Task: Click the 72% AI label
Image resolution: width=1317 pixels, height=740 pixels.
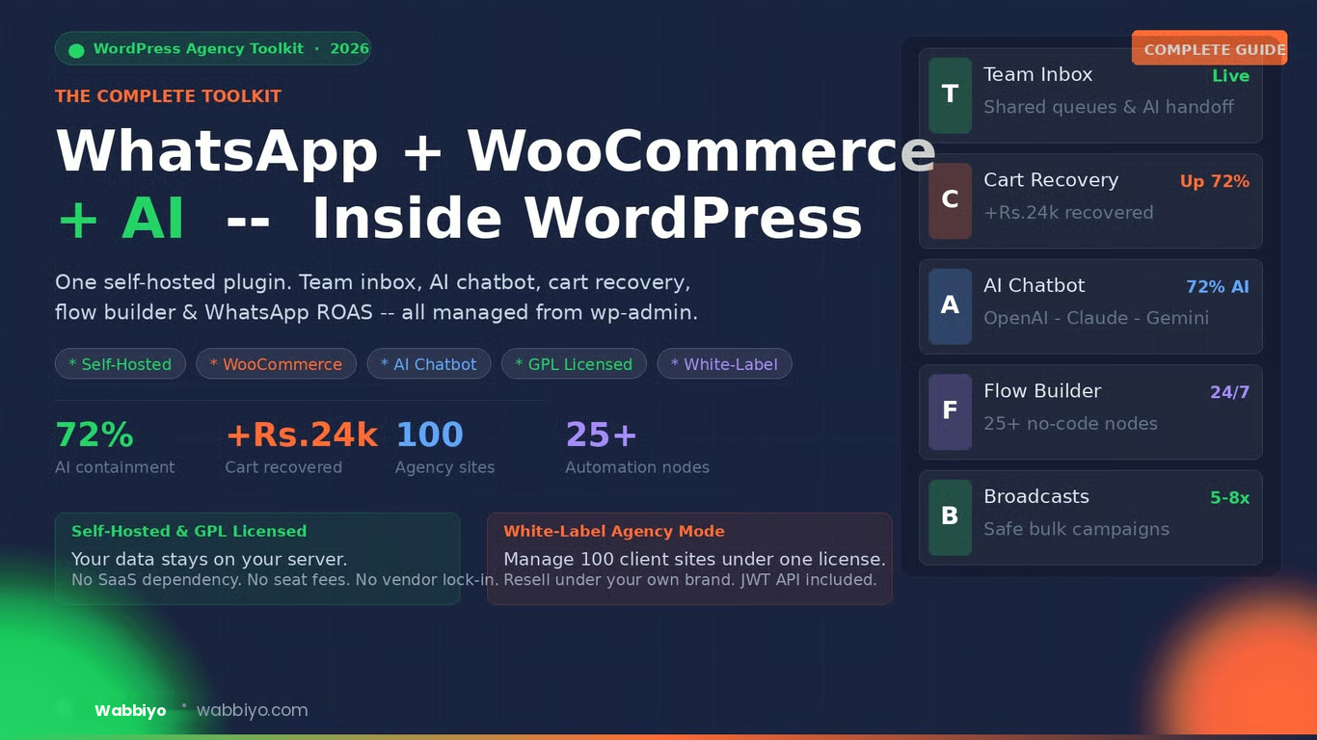Action: [1218, 287]
